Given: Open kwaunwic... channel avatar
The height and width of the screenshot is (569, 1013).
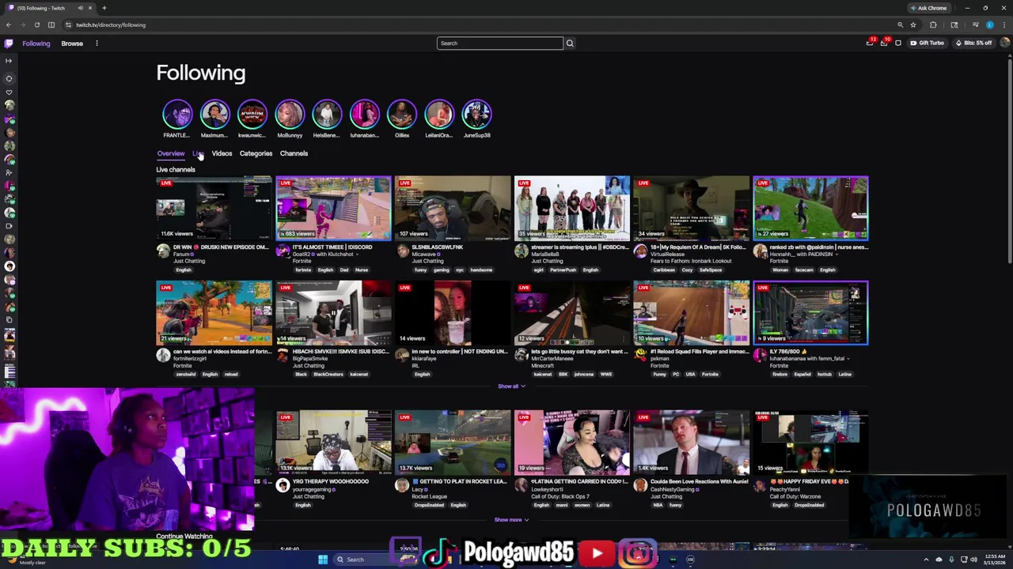Looking at the screenshot, I should tap(252, 115).
